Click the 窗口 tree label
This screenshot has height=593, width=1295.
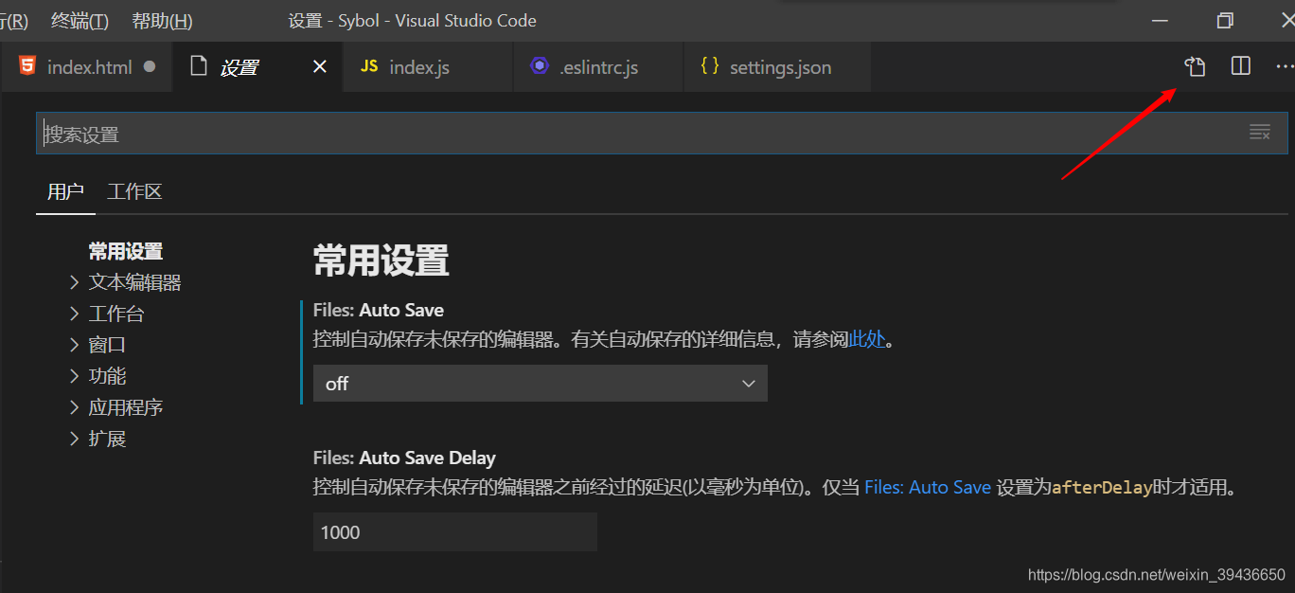107,345
